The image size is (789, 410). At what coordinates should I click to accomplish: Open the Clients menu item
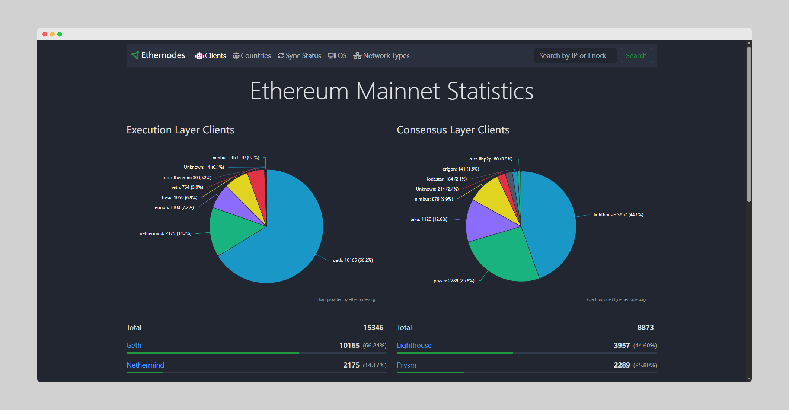[211, 55]
